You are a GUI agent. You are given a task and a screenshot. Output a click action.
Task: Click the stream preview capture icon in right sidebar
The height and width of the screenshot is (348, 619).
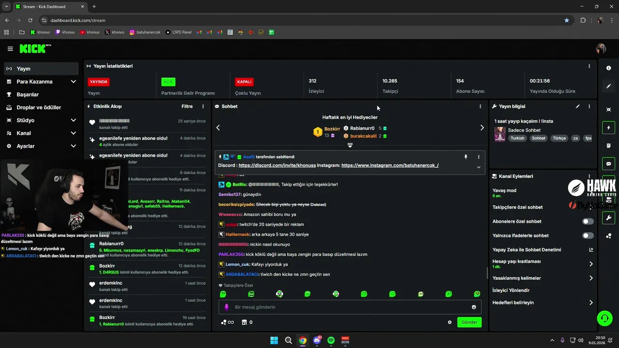click(x=608, y=110)
